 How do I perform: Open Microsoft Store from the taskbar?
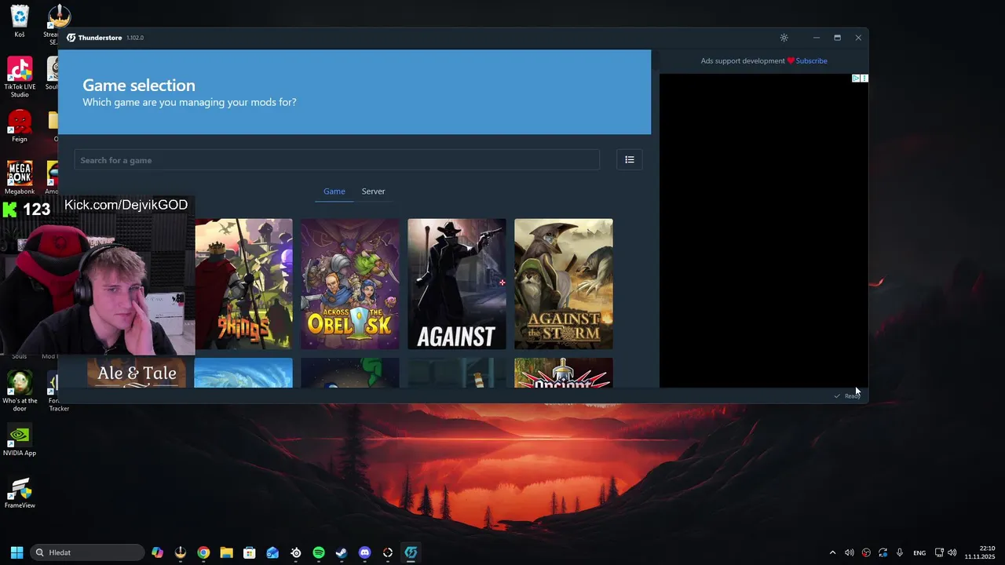click(x=250, y=552)
